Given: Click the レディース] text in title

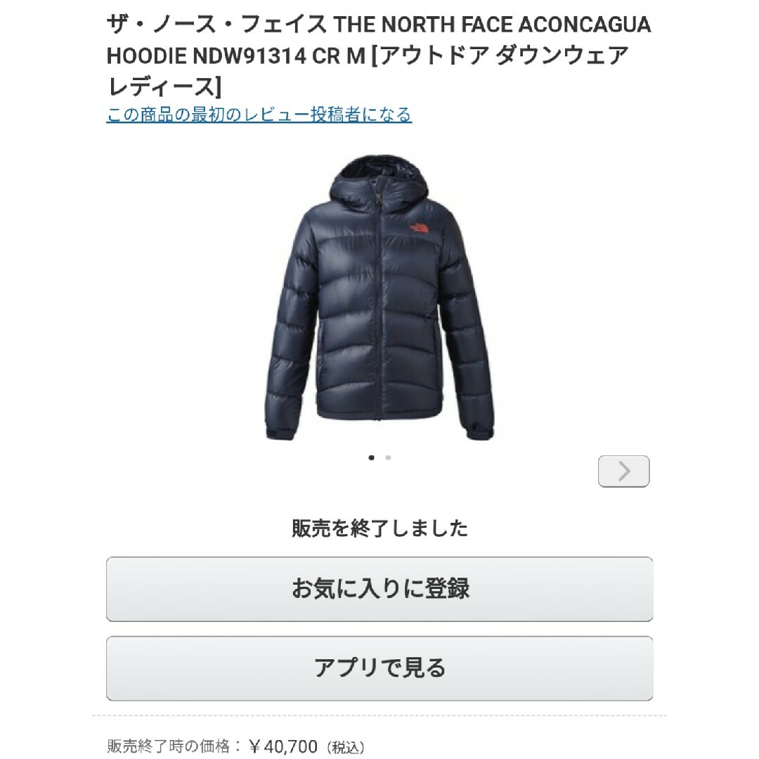Looking at the screenshot, I should pyautogui.click(x=164, y=87).
